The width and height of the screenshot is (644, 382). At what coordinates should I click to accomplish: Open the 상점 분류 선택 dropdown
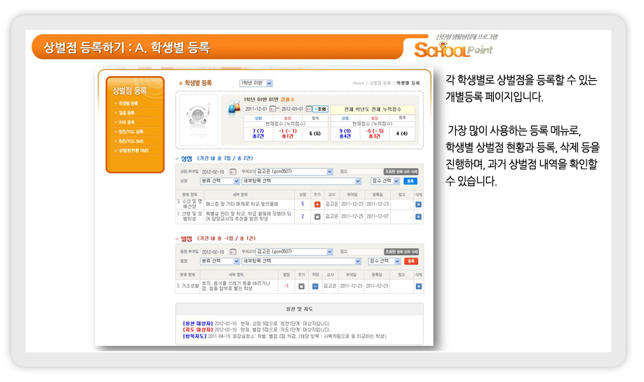pos(220,180)
